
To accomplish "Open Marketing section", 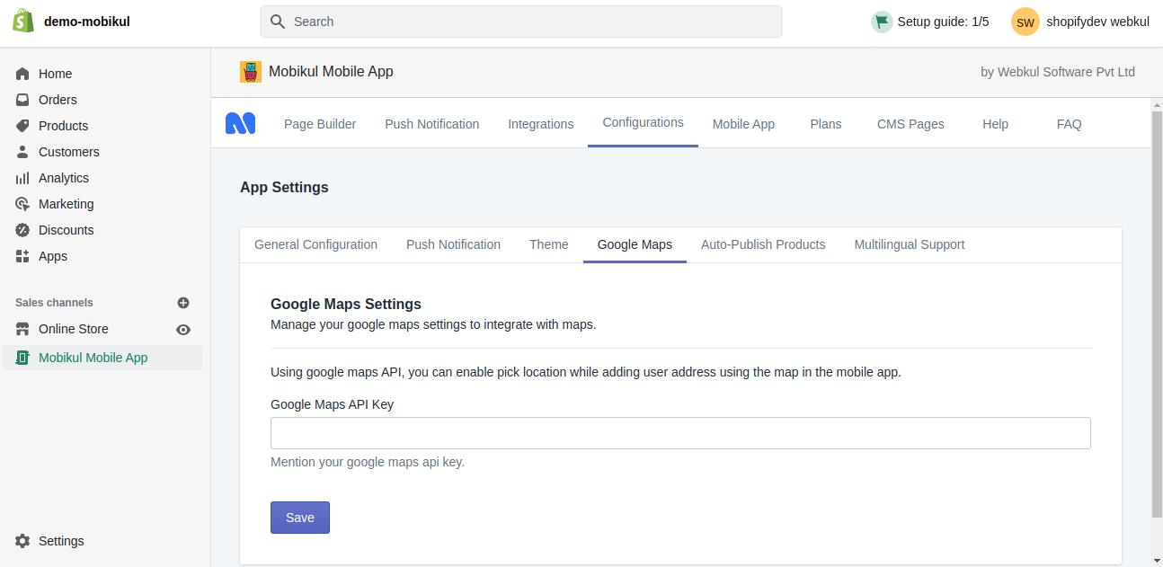I will click(67, 204).
